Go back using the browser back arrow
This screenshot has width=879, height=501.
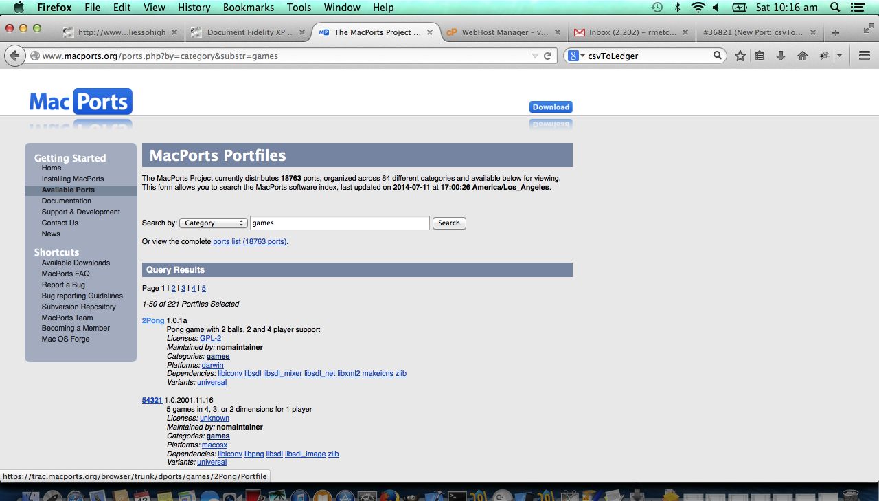[15, 56]
